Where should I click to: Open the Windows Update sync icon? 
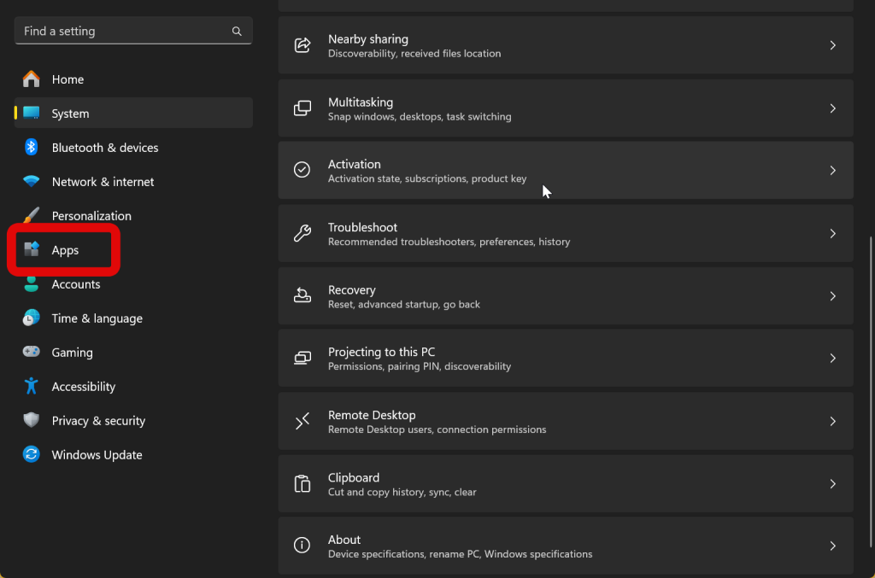tap(32, 455)
